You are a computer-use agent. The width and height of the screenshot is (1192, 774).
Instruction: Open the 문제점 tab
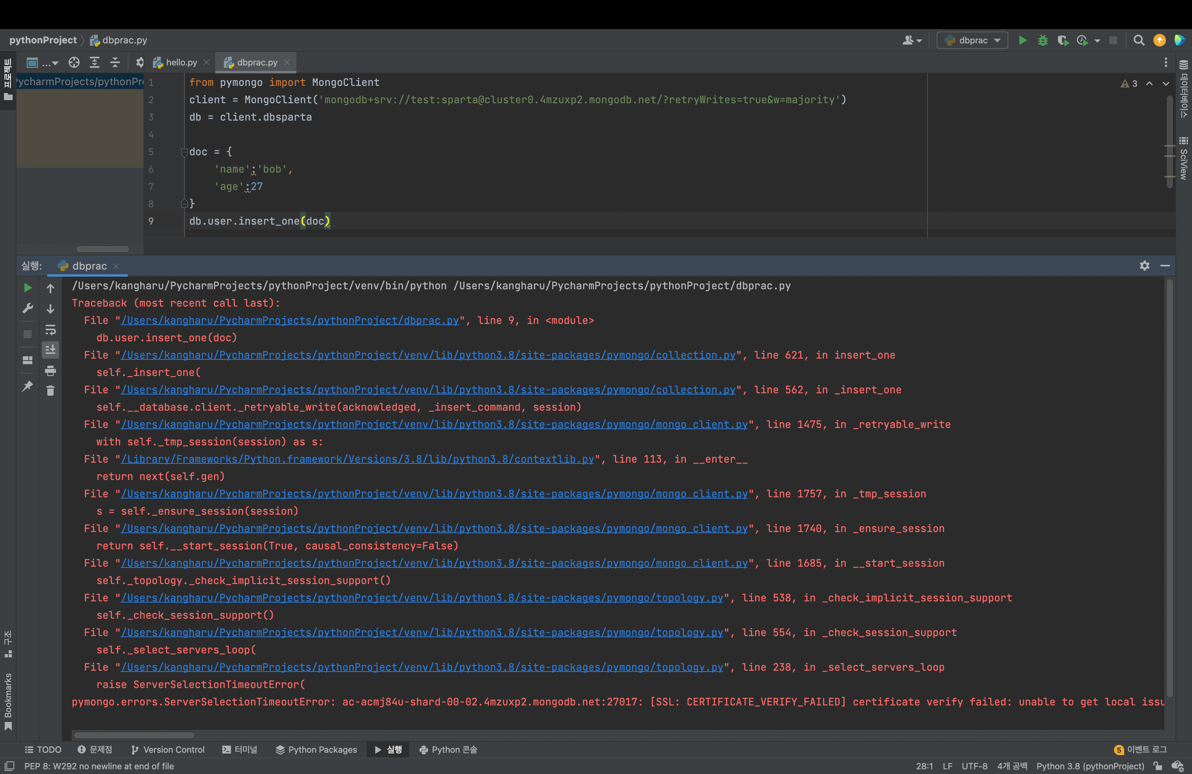point(95,750)
